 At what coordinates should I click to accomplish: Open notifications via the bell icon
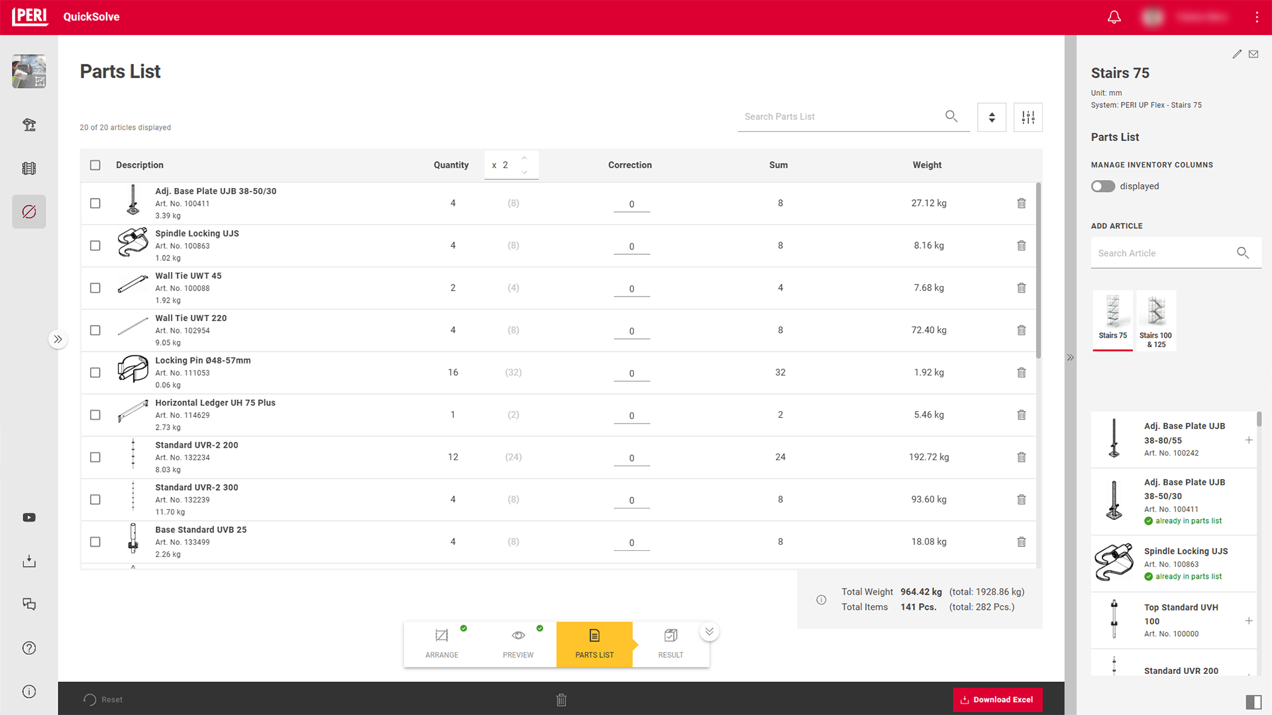pos(1114,17)
